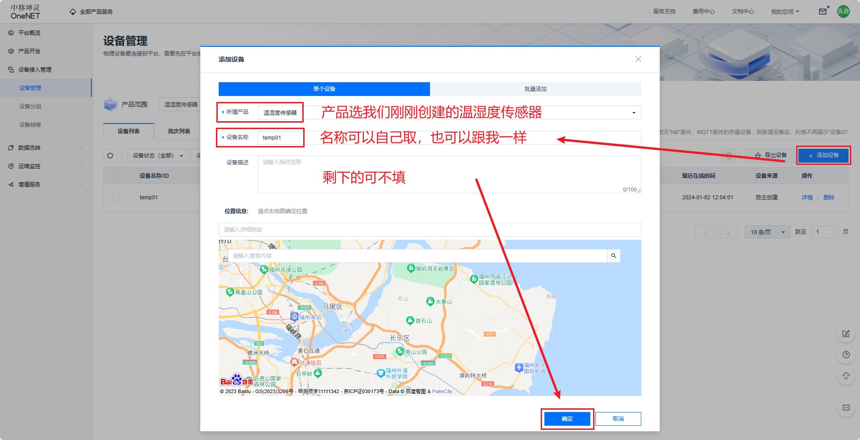Click the trash delete icon in toolbar
This screenshot has height=440, width=860.
point(728,156)
